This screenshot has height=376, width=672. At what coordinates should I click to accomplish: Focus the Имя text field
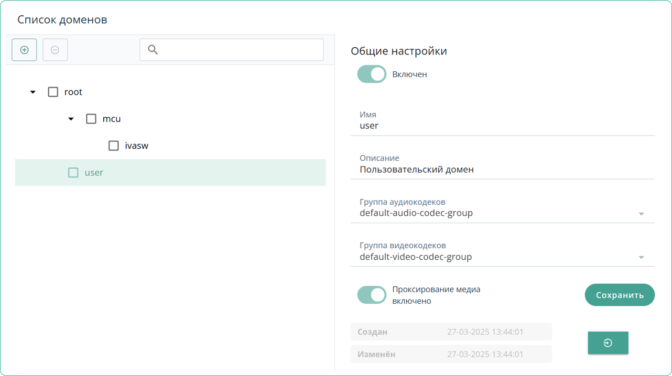coord(502,126)
